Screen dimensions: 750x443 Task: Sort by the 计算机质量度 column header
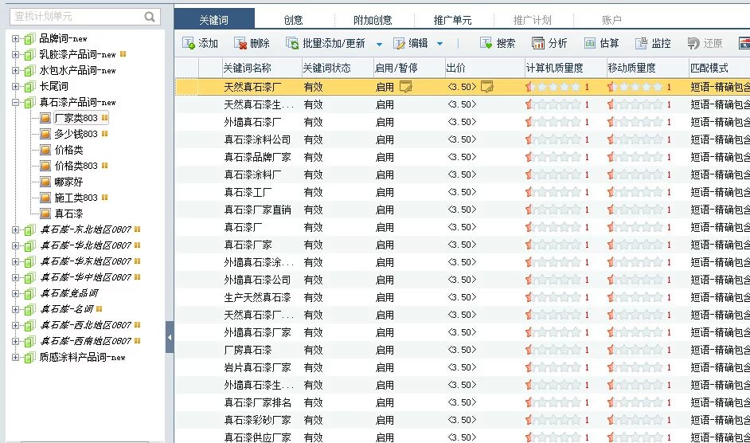[x=565, y=68]
